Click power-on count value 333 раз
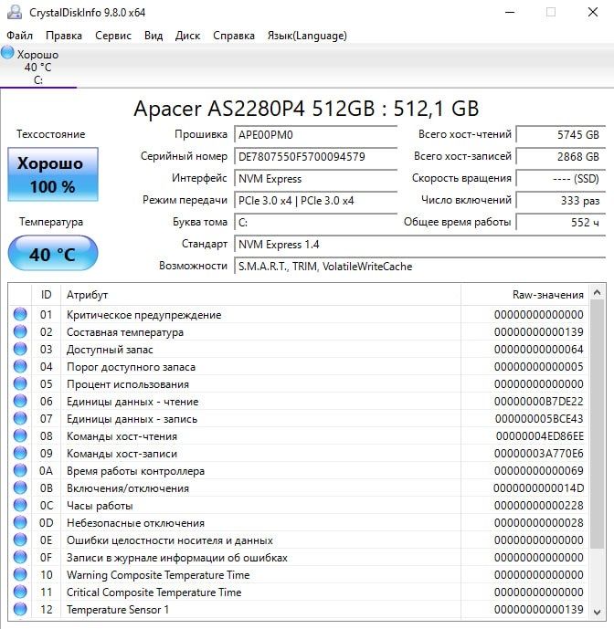Viewport: 614px width, 629px height. click(x=561, y=200)
